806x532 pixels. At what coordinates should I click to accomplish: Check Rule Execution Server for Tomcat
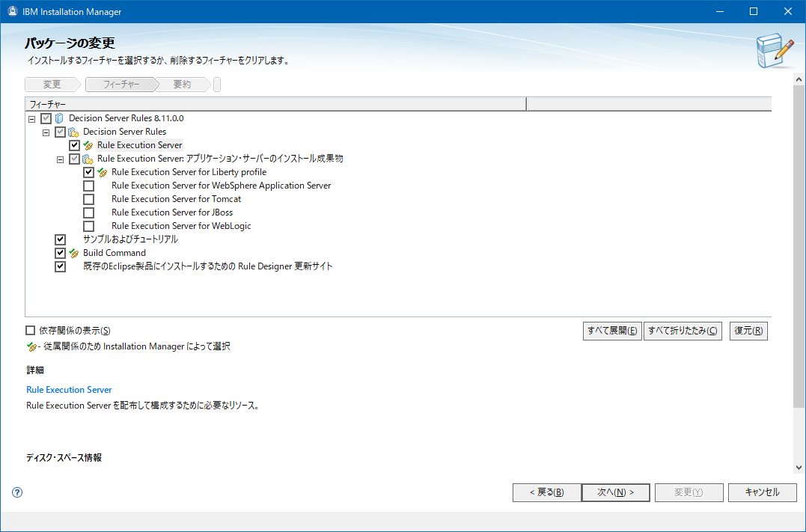click(x=88, y=199)
